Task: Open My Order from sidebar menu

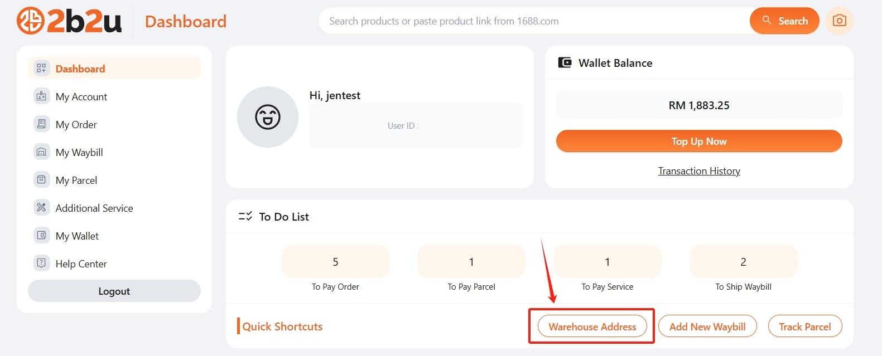Action: tap(76, 124)
